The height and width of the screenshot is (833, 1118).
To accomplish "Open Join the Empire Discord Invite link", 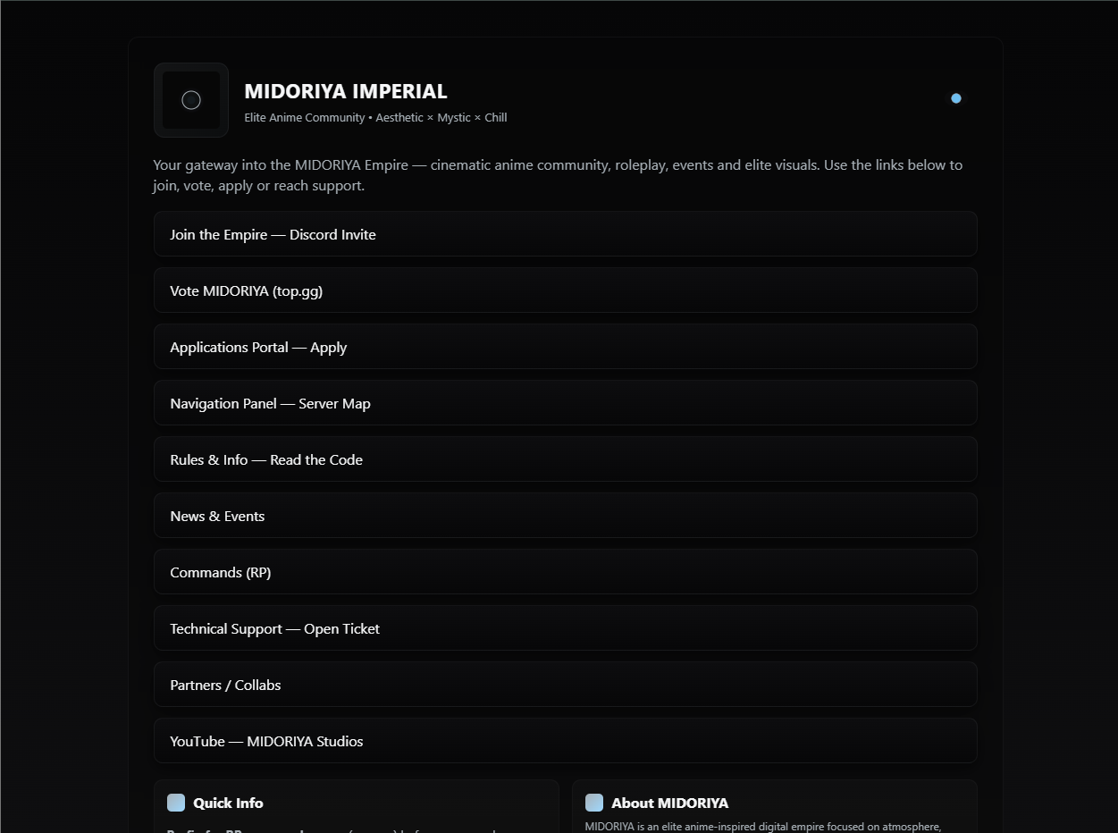I will [x=565, y=234].
